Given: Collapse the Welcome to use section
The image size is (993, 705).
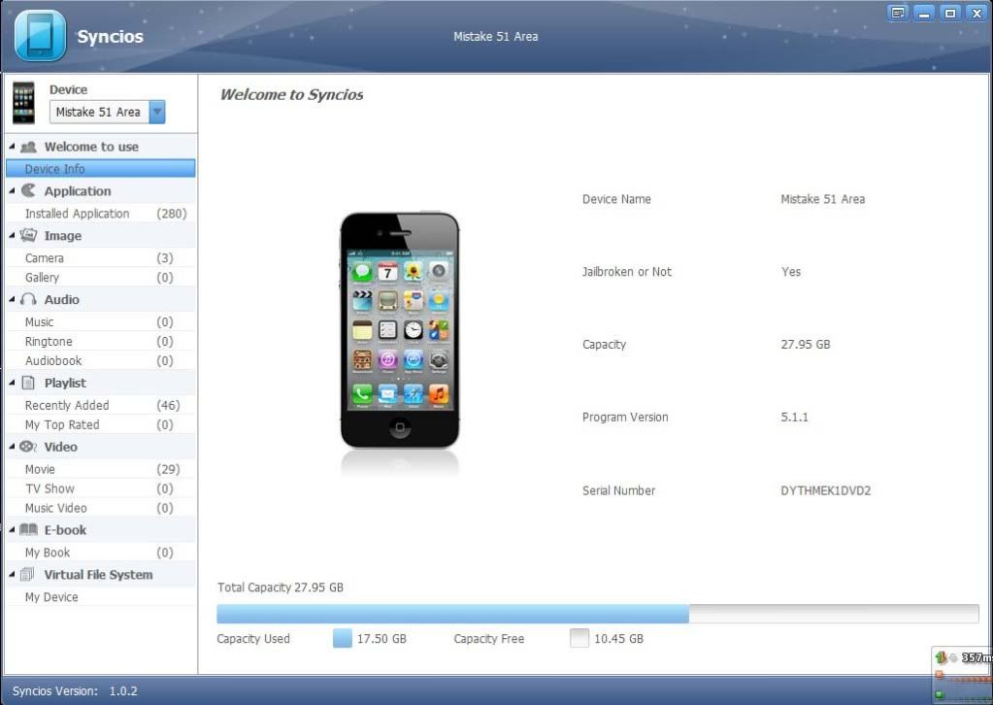Looking at the screenshot, I should [12, 147].
